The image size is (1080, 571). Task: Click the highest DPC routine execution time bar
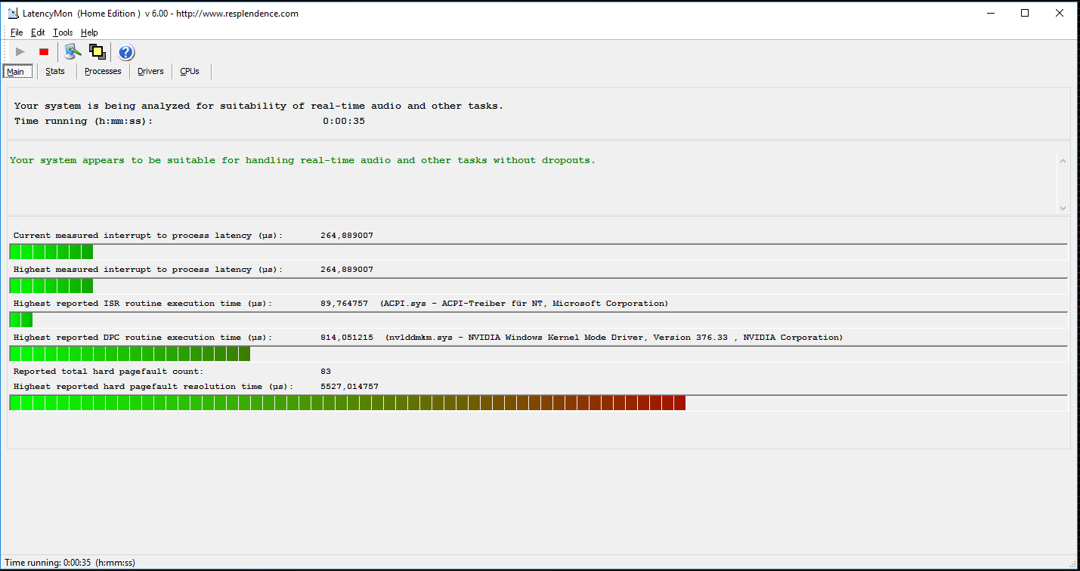[x=538, y=353]
